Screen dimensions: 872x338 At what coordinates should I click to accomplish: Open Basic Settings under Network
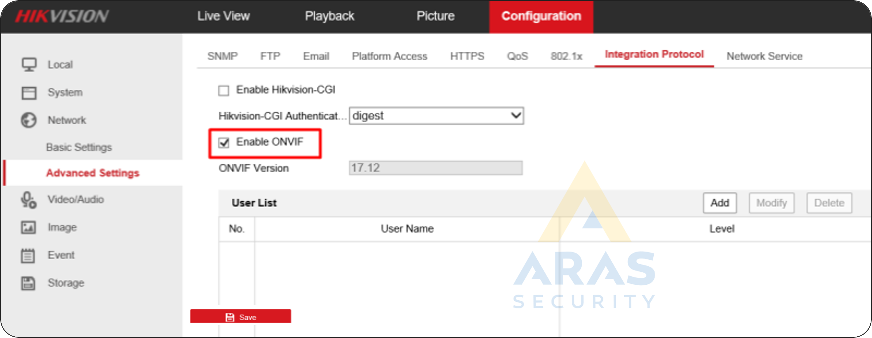(x=79, y=148)
